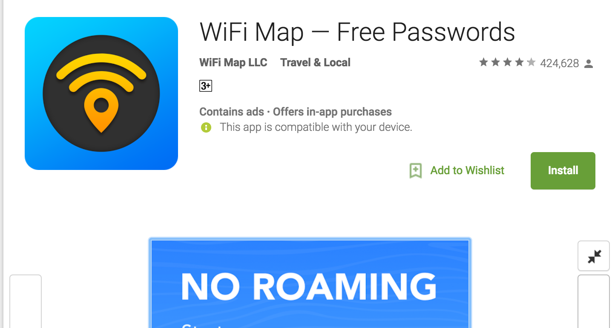This screenshot has width=615, height=328.
Task: Open the WiFi Map LLC developer page
Action: (233, 62)
